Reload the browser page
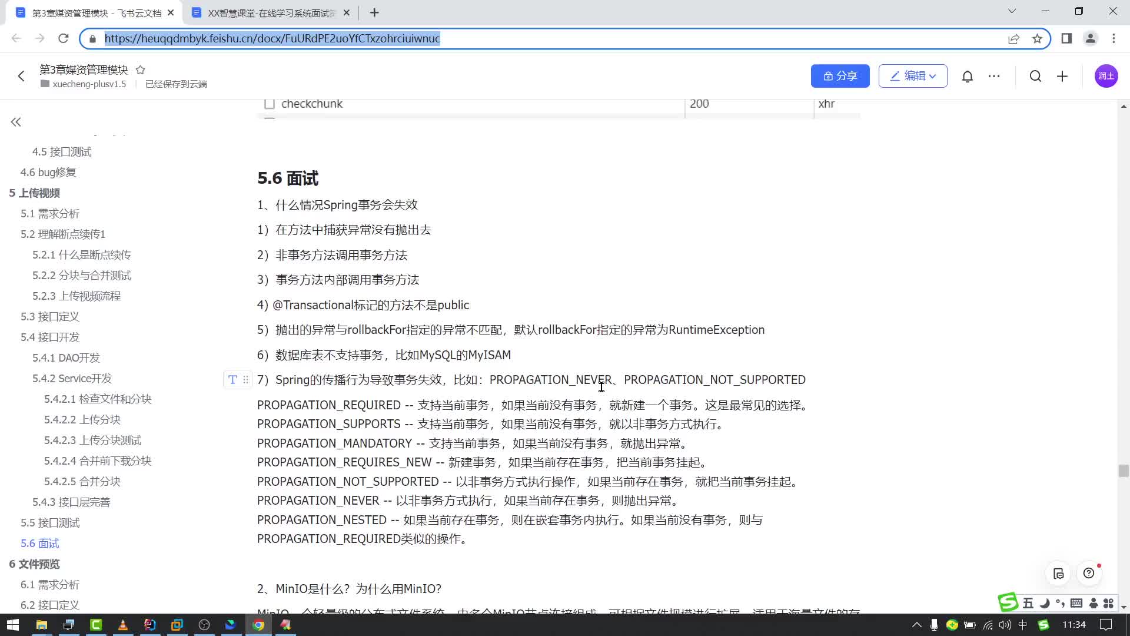The width and height of the screenshot is (1130, 636). (64, 38)
